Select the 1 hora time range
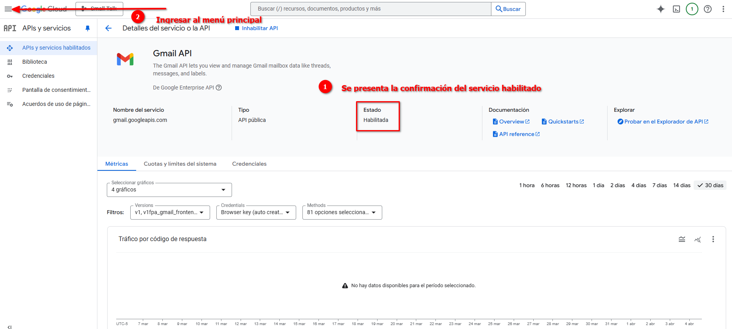 (x=527, y=185)
